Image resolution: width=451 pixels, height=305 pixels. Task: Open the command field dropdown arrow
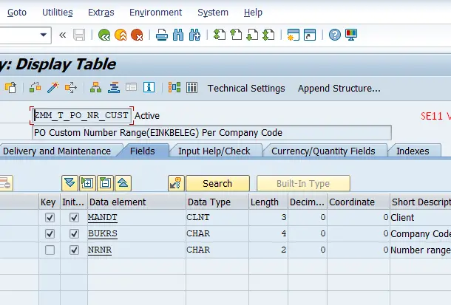tap(44, 35)
